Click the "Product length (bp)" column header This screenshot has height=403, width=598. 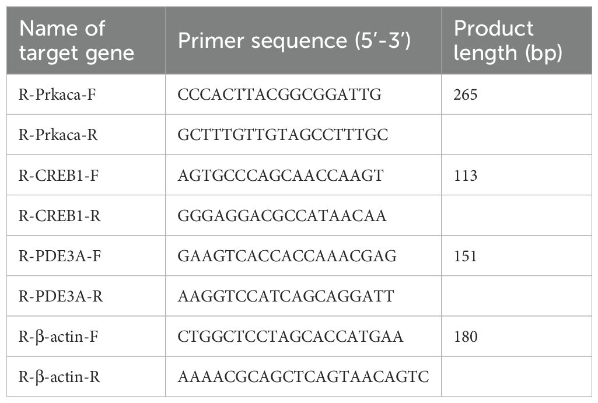(x=508, y=41)
